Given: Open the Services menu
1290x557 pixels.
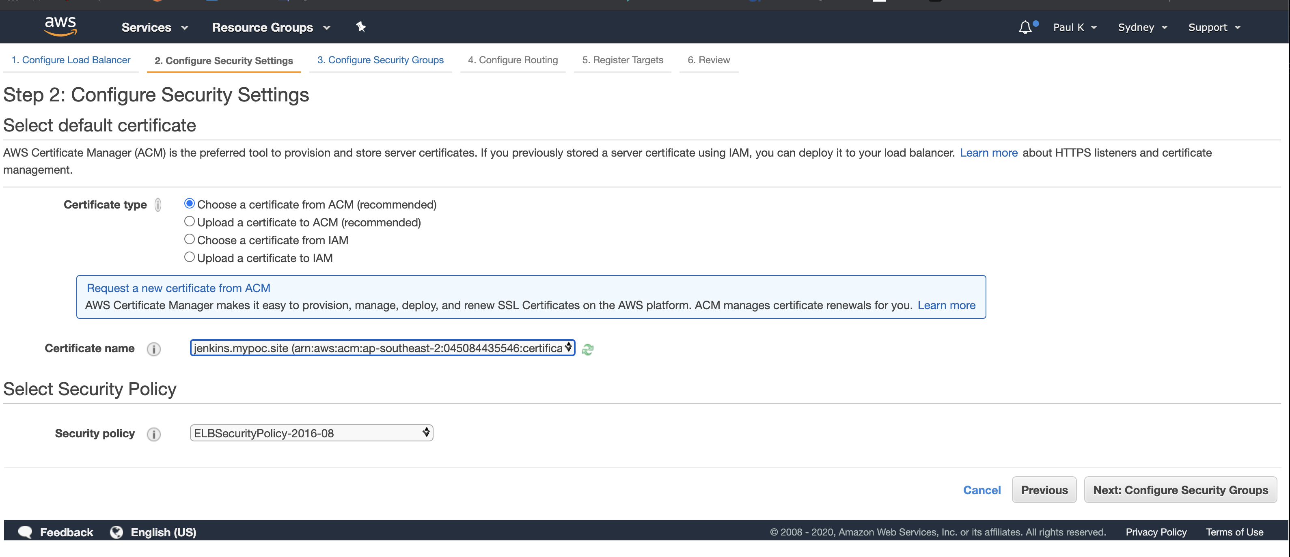Looking at the screenshot, I should (155, 28).
